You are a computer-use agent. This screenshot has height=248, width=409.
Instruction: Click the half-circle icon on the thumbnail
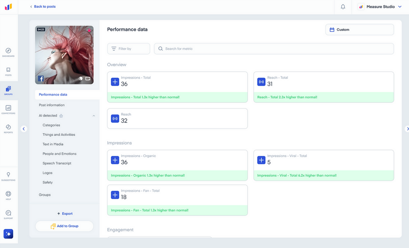pyautogui.click(x=81, y=78)
